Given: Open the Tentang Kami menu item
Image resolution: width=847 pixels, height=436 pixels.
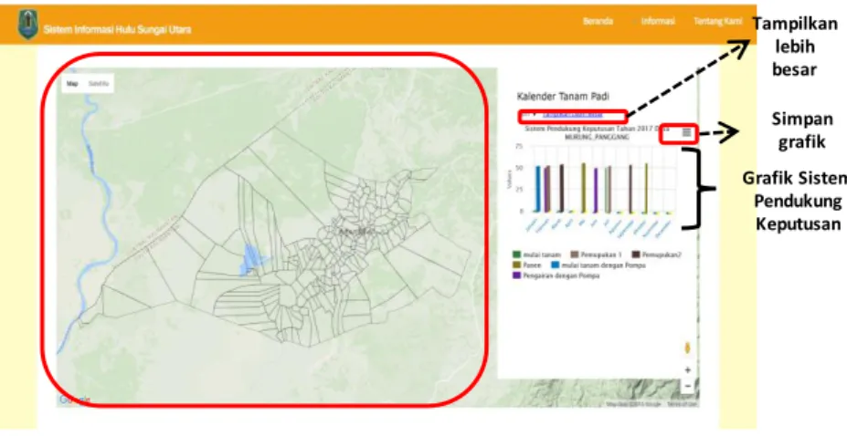Looking at the screenshot, I should point(717,21).
